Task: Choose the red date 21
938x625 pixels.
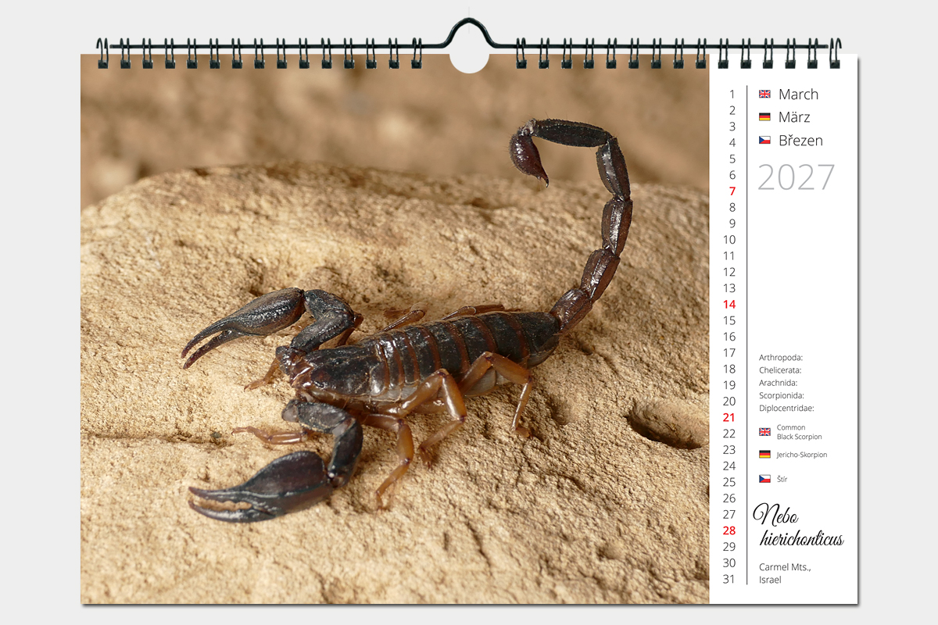Action: pyautogui.click(x=729, y=417)
